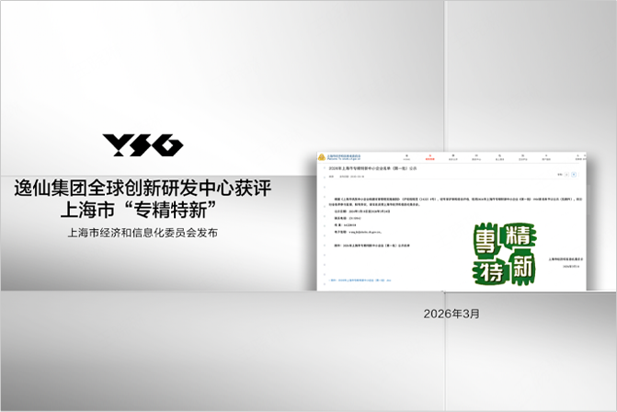This screenshot has height=412, width=617.
Task: Click the webpage announcement title about 专精特新中小企业名单
Action: pyautogui.click(x=372, y=168)
